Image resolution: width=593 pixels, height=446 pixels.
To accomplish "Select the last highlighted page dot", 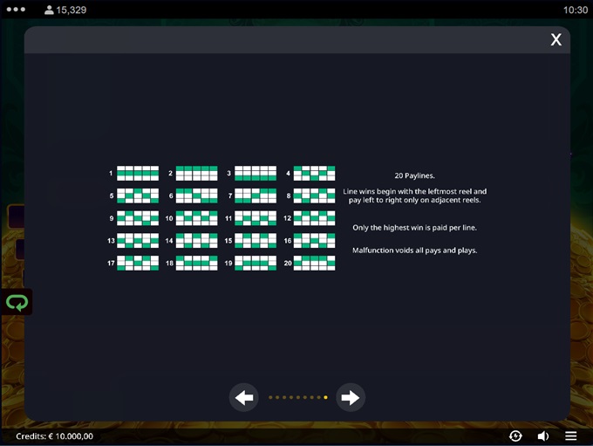I will coord(325,397).
